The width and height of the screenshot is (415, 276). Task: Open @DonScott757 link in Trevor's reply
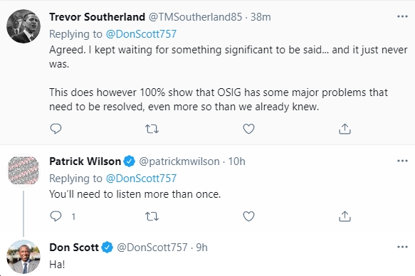(141, 34)
